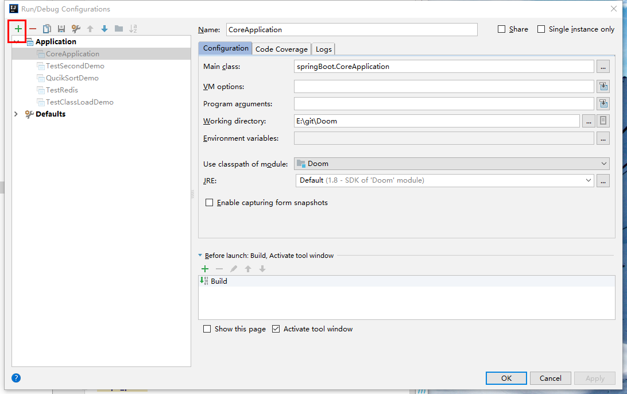Browse for the main class

point(603,67)
